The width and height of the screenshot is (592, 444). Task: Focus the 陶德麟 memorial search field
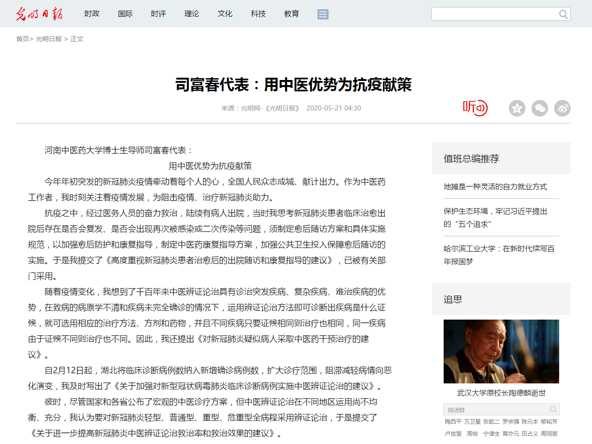pos(495,410)
